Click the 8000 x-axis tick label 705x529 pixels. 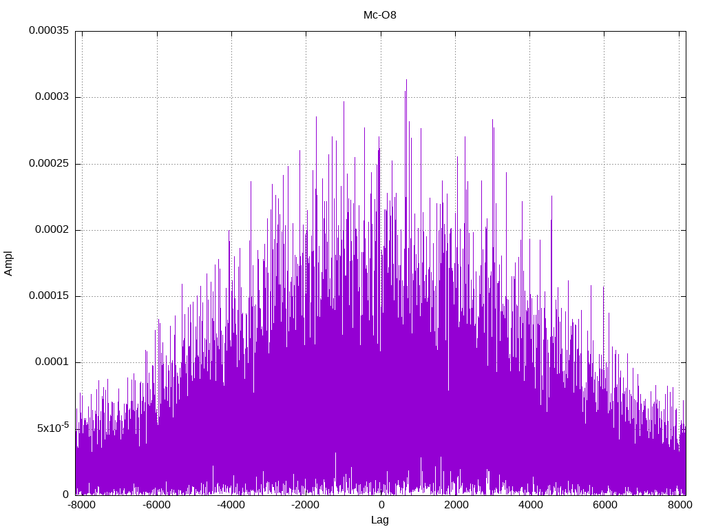click(x=679, y=506)
